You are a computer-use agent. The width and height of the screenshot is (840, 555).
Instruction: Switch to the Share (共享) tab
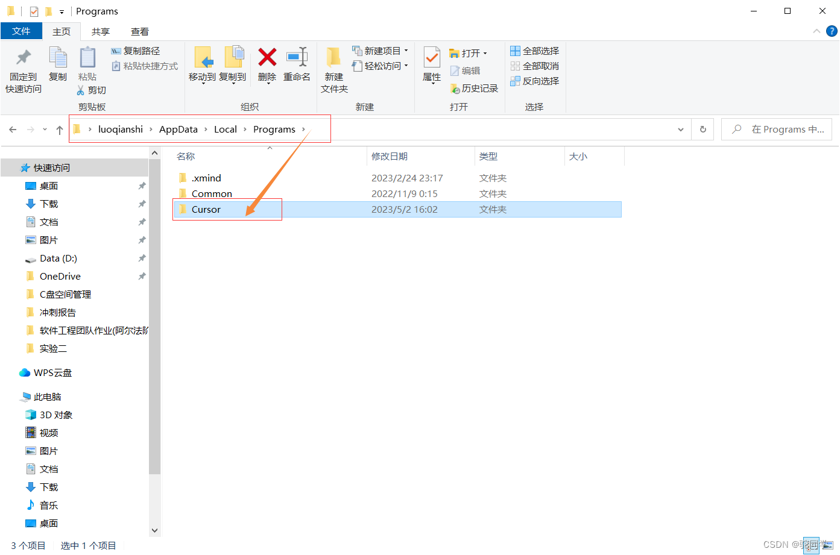coord(101,31)
